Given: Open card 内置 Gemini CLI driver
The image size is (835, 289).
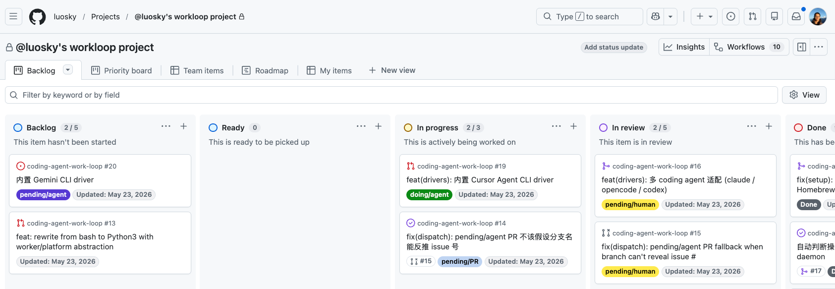Looking at the screenshot, I should point(55,179).
